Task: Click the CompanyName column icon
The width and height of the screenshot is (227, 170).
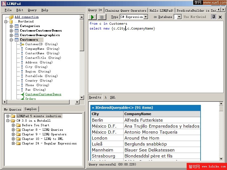Action: pos(22,49)
